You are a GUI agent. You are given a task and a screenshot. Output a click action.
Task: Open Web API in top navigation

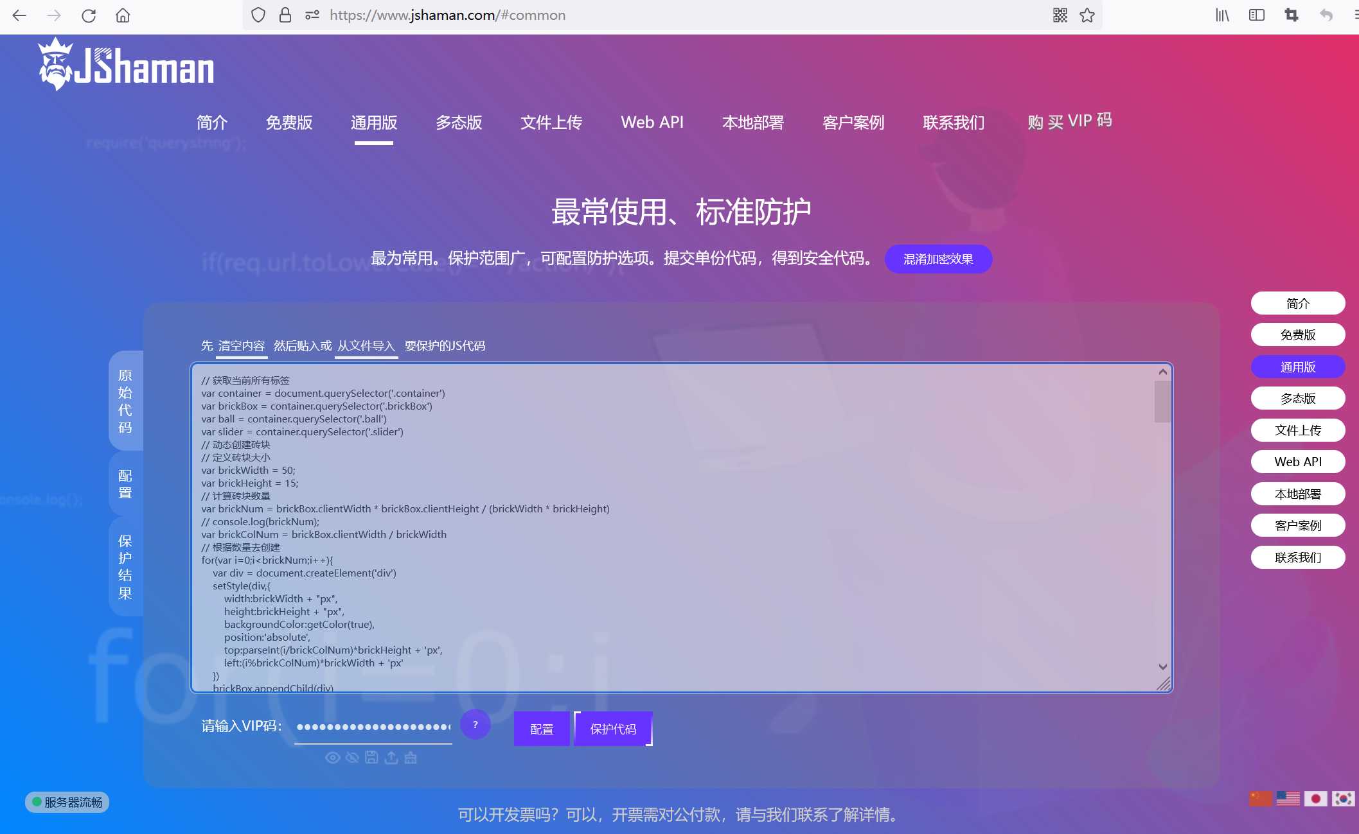[652, 123]
